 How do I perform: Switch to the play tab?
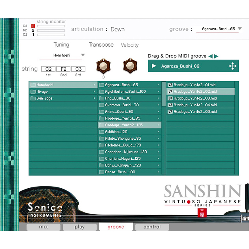pyautogui.click(x=80, y=227)
